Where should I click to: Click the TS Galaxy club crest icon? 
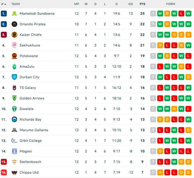point(14,88)
